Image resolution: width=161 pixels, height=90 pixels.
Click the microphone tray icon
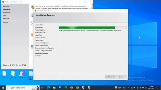click(x=140, y=88)
